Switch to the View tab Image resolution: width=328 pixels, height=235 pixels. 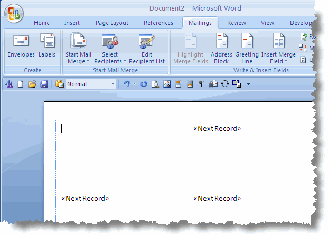click(x=267, y=23)
